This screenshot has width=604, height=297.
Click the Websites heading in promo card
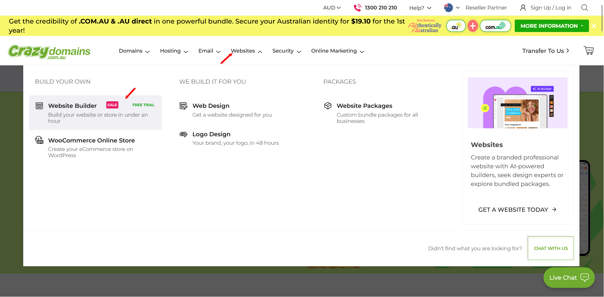(x=487, y=145)
